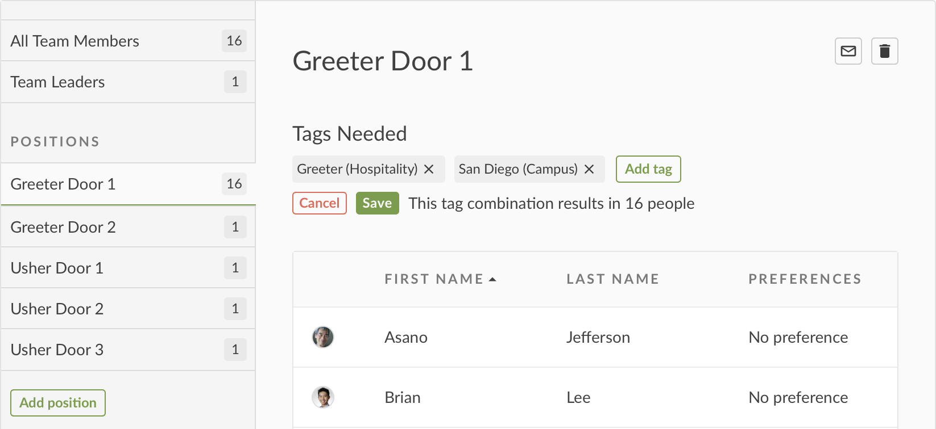Viewport: 936px width, 429px height.
Task: Select the Greeter Door 1 position
Action: click(x=128, y=184)
